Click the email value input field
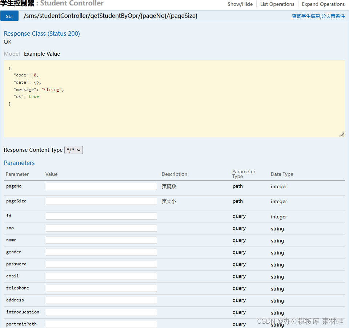Image resolution: width=349 pixels, height=328 pixels. click(x=101, y=276)
